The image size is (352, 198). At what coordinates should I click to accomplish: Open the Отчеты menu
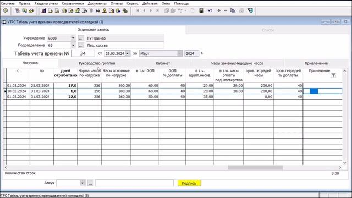[x=116, y=4]
